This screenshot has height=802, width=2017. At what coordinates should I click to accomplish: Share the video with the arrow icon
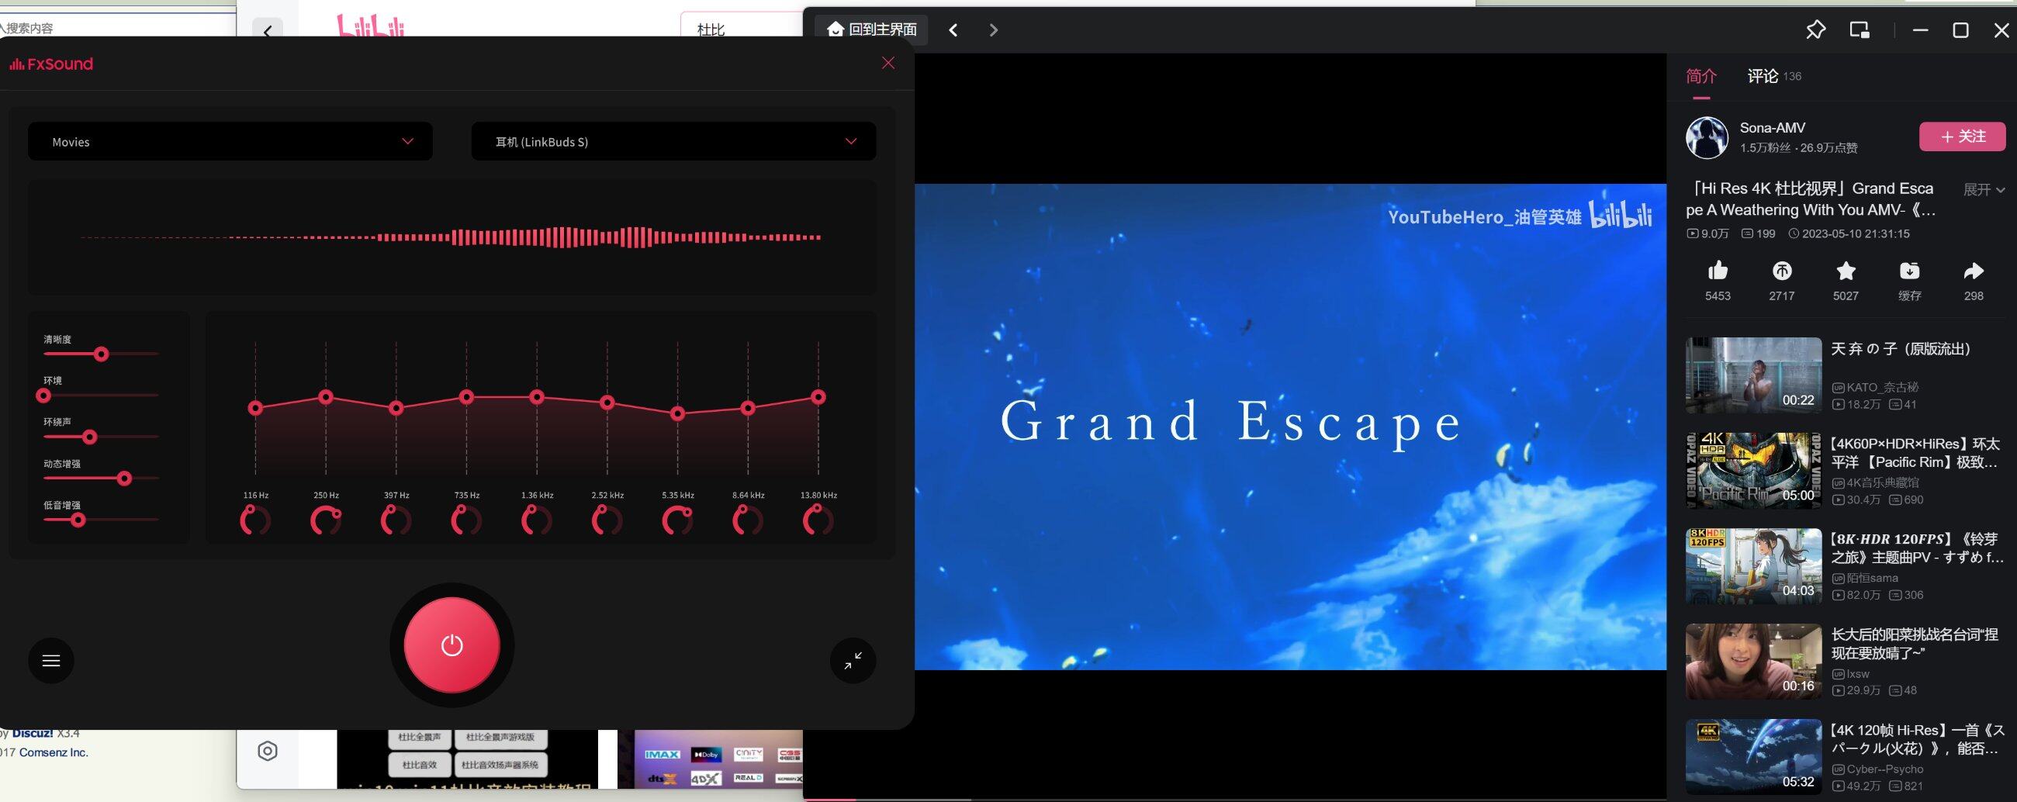click(1974, 271)
